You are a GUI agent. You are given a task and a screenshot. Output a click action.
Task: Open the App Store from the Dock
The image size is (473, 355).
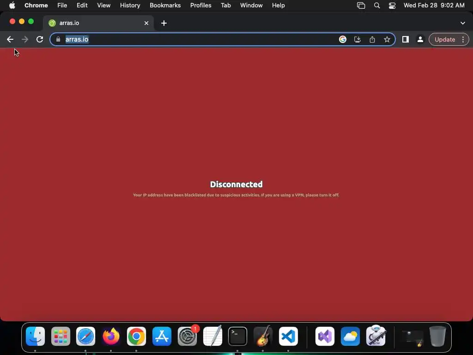(162, 336)
